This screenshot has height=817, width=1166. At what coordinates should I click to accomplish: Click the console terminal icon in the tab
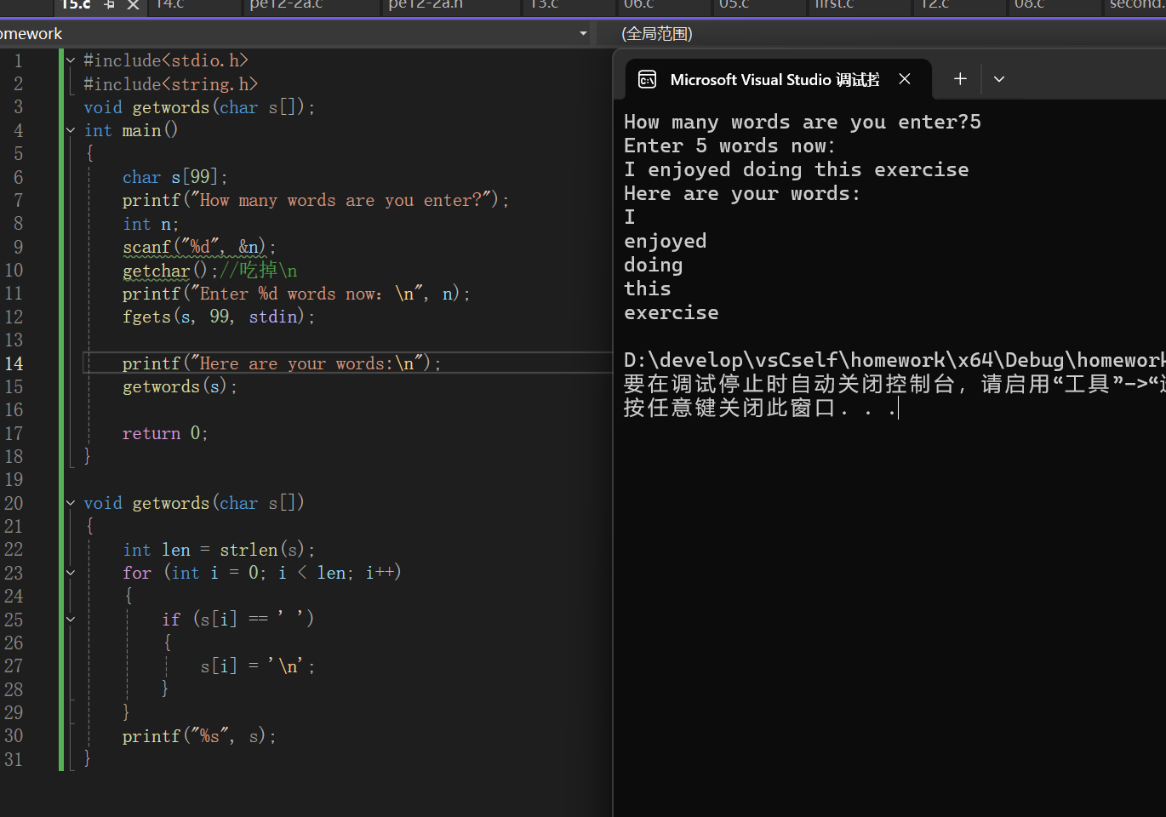click(x=647, y=79)
